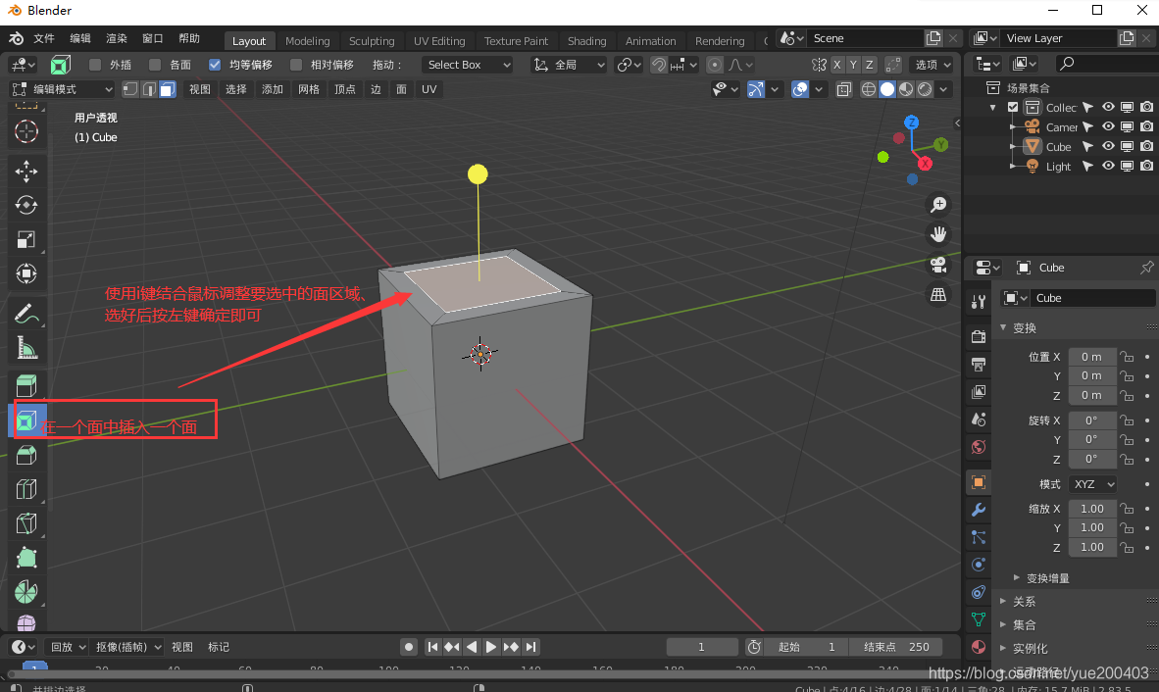Open the 选项 options dropdown
This screenshot has width=1159, height=692.
931,65
